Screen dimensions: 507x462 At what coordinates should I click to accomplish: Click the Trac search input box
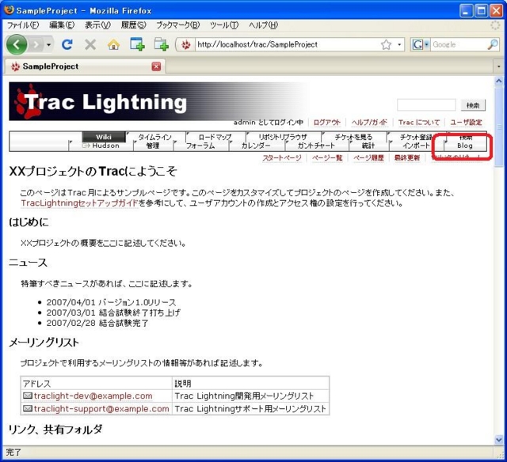pos(426,105)
